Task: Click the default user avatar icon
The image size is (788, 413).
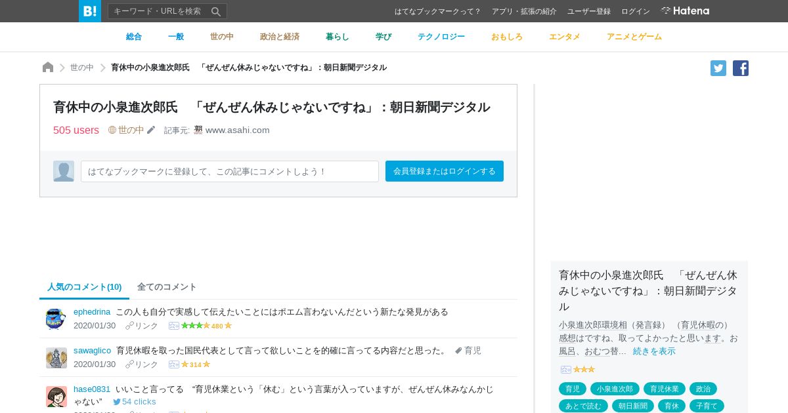Action: pyautogui.click(x=64, y=171)
